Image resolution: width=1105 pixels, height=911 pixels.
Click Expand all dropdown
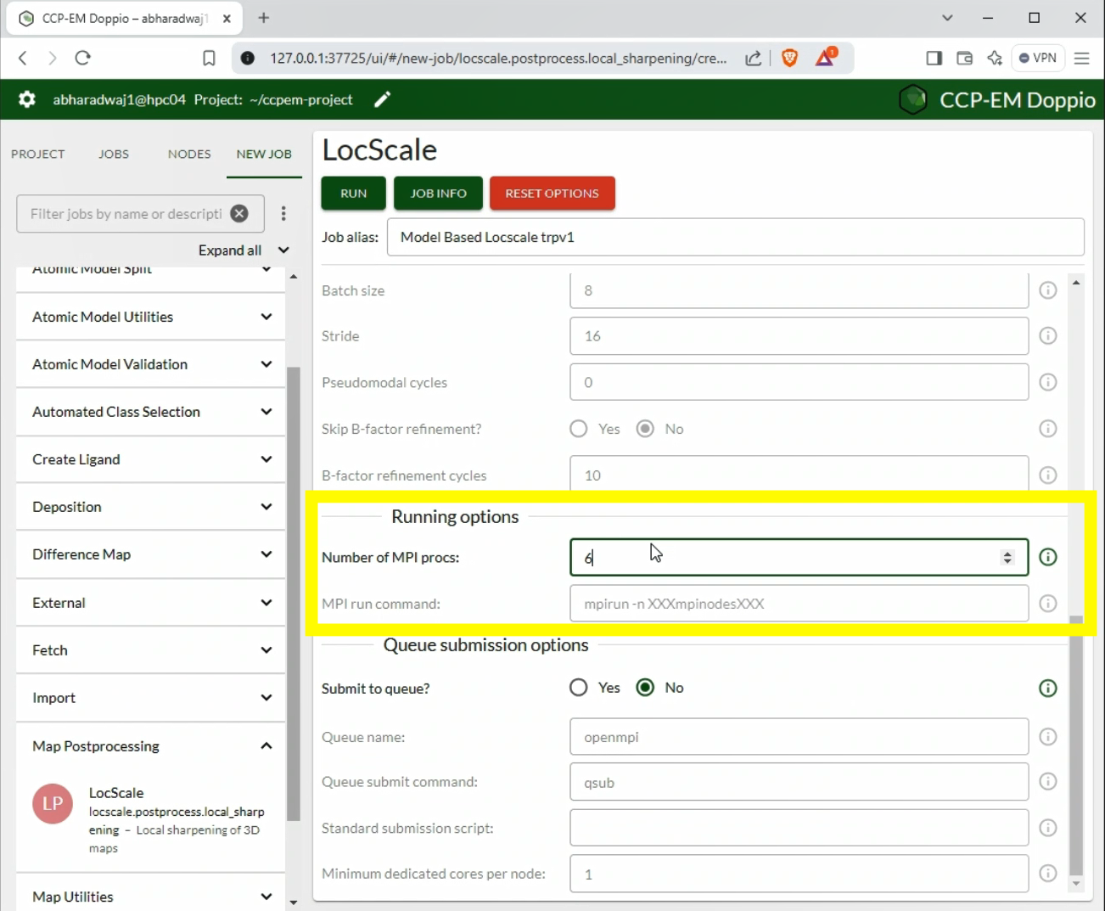tap(244, 250)
